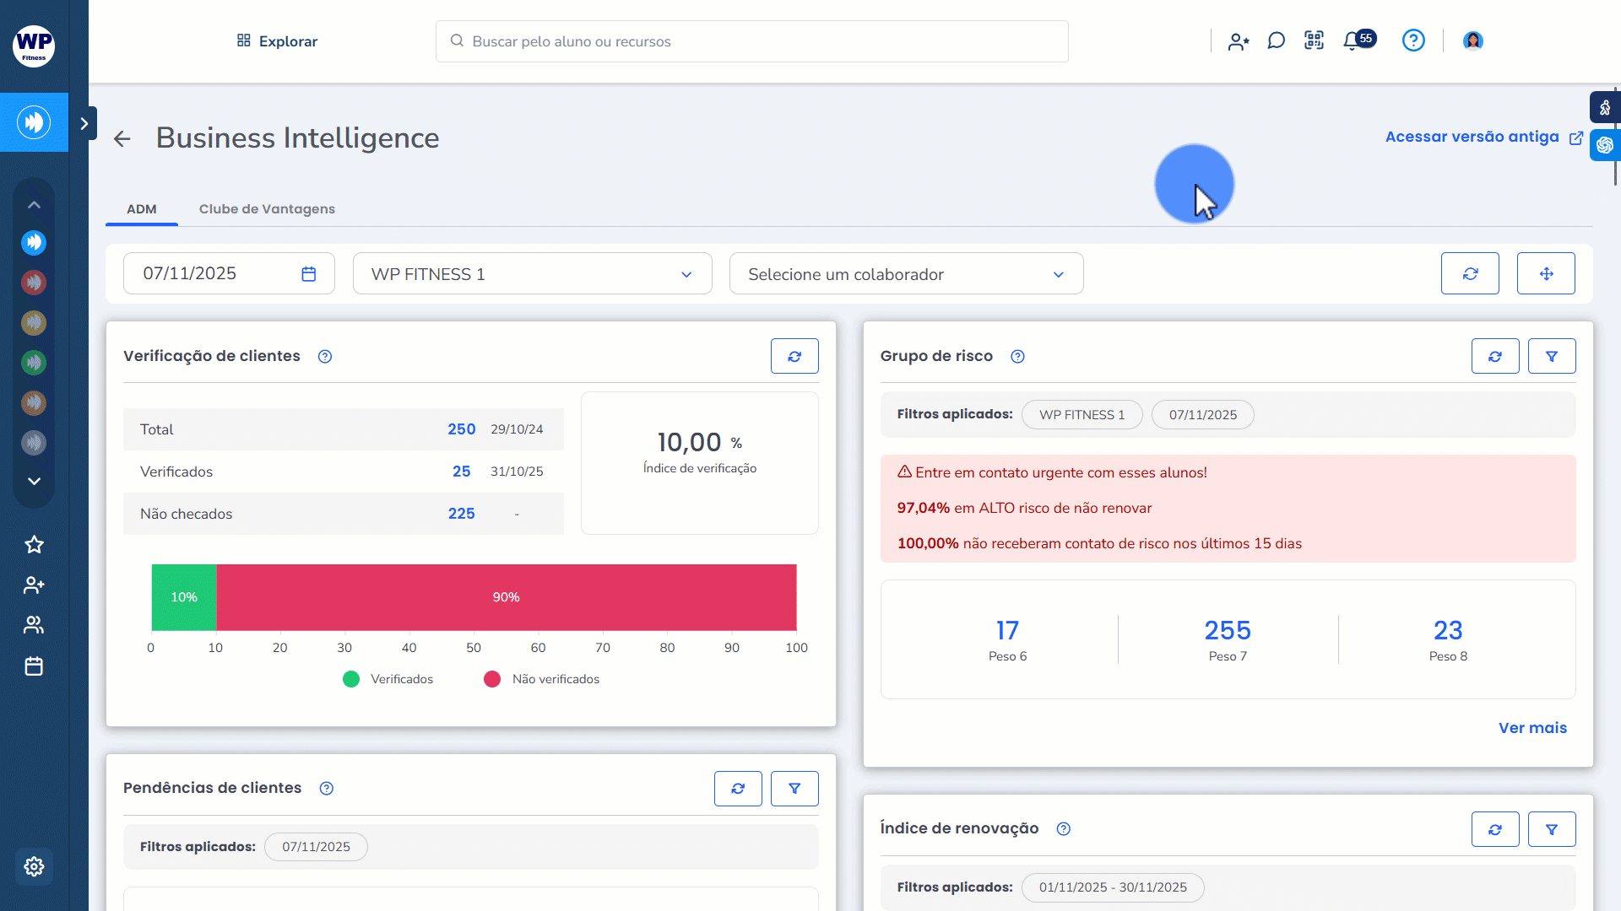The height and width of the screenshot is (911, 1621).
Task: Open Selecione um colaborador dropdown
Action: (906, 274)
